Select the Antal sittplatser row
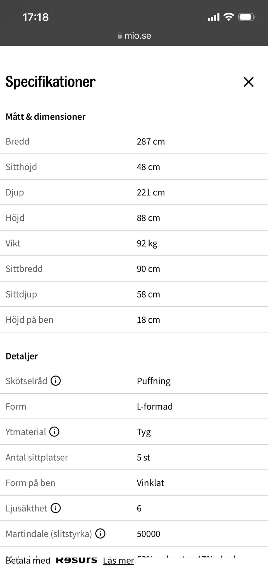 pos(134,457)
